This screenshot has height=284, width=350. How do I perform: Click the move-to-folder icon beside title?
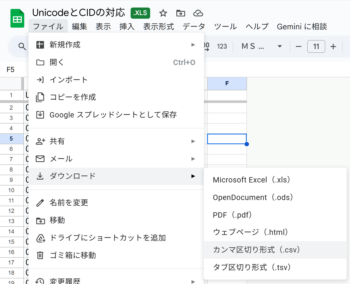tap(181, 13)
